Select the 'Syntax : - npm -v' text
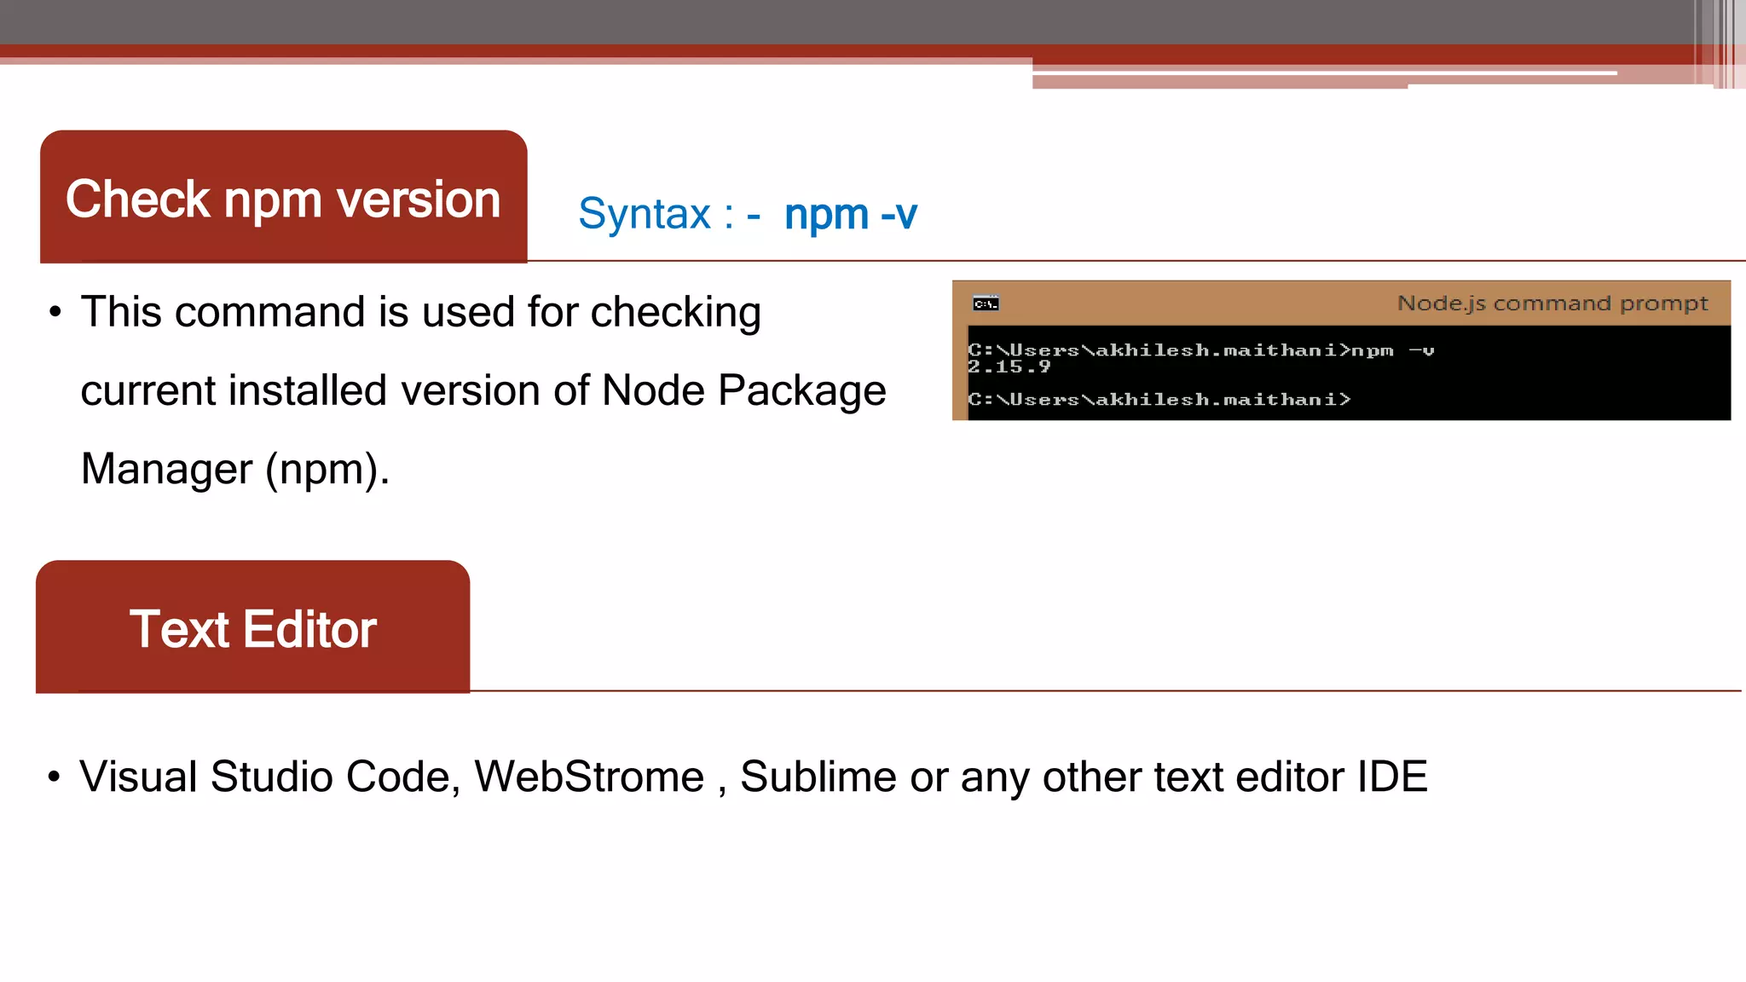This screenshot has width=1746, height=982. click(x=748, y=213)
